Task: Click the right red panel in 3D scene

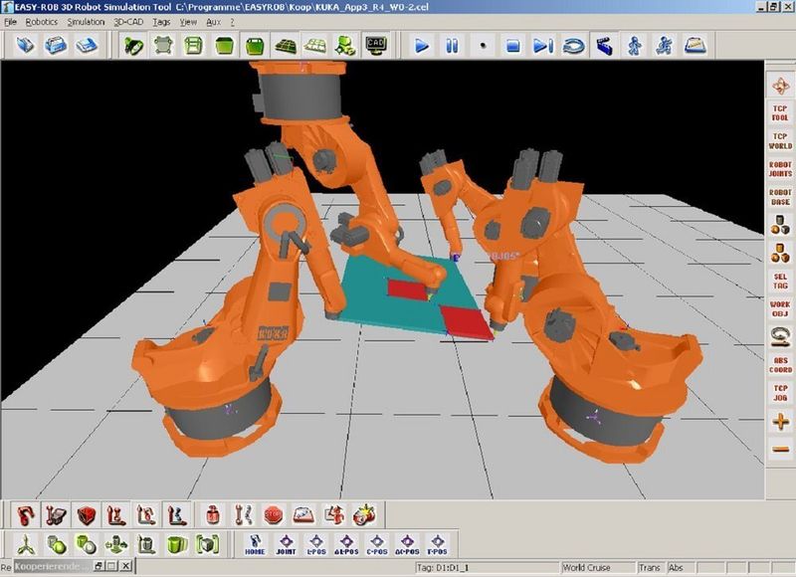Action: tap(466, 322)
